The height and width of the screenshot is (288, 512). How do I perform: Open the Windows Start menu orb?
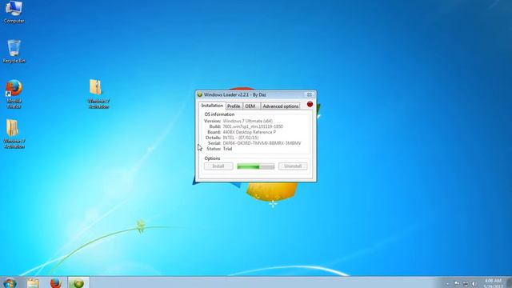click(x=10, y=283)
